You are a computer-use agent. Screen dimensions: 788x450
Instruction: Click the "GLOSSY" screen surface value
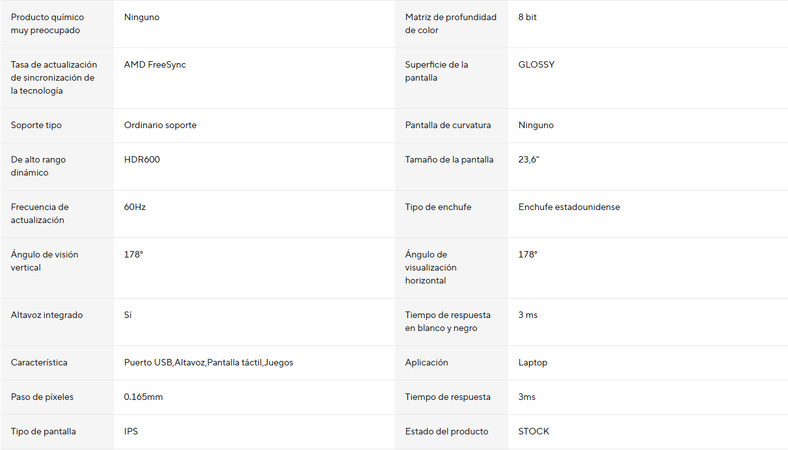pos(536,65)
